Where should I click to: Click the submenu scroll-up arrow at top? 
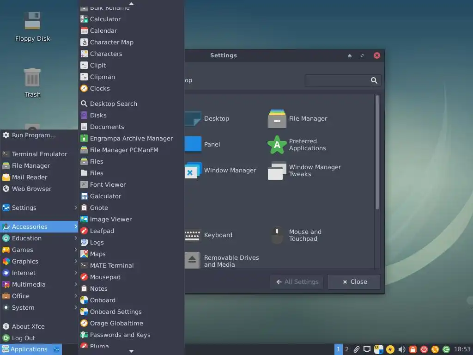131,4
